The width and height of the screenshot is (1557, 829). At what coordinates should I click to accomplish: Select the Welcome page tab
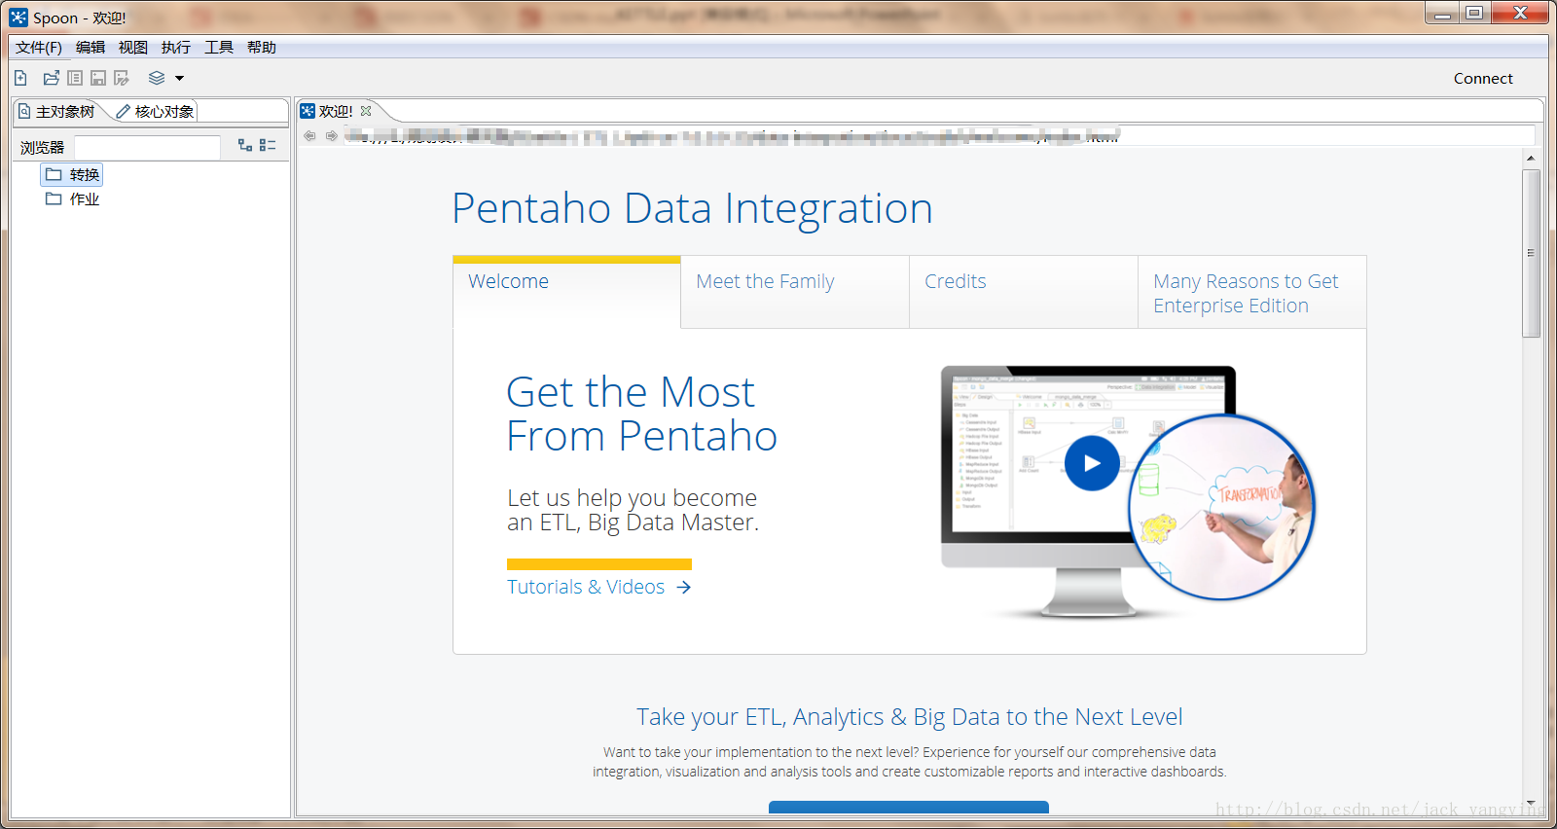566,292
